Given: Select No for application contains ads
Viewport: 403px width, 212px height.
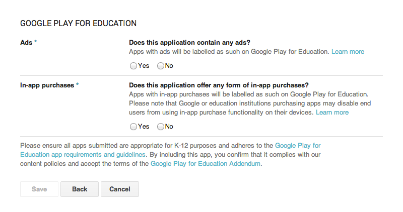Looking at the screenshot, I should tap(161, 66).
